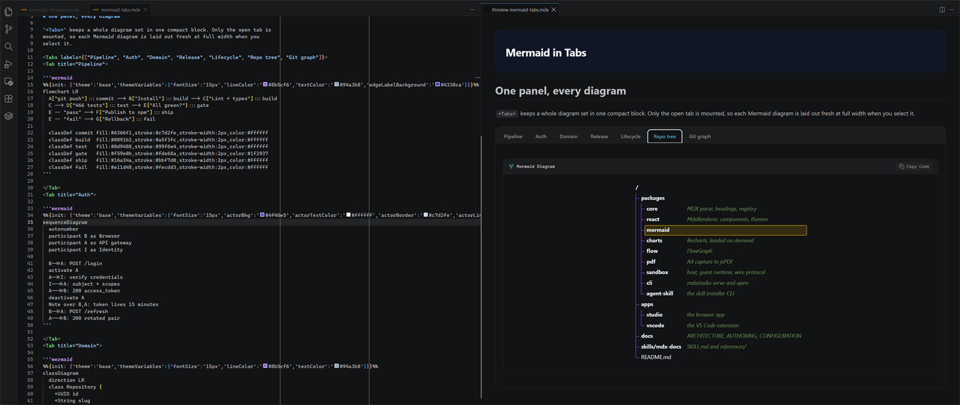Open the Source Control view

click(x=8, y=29)
